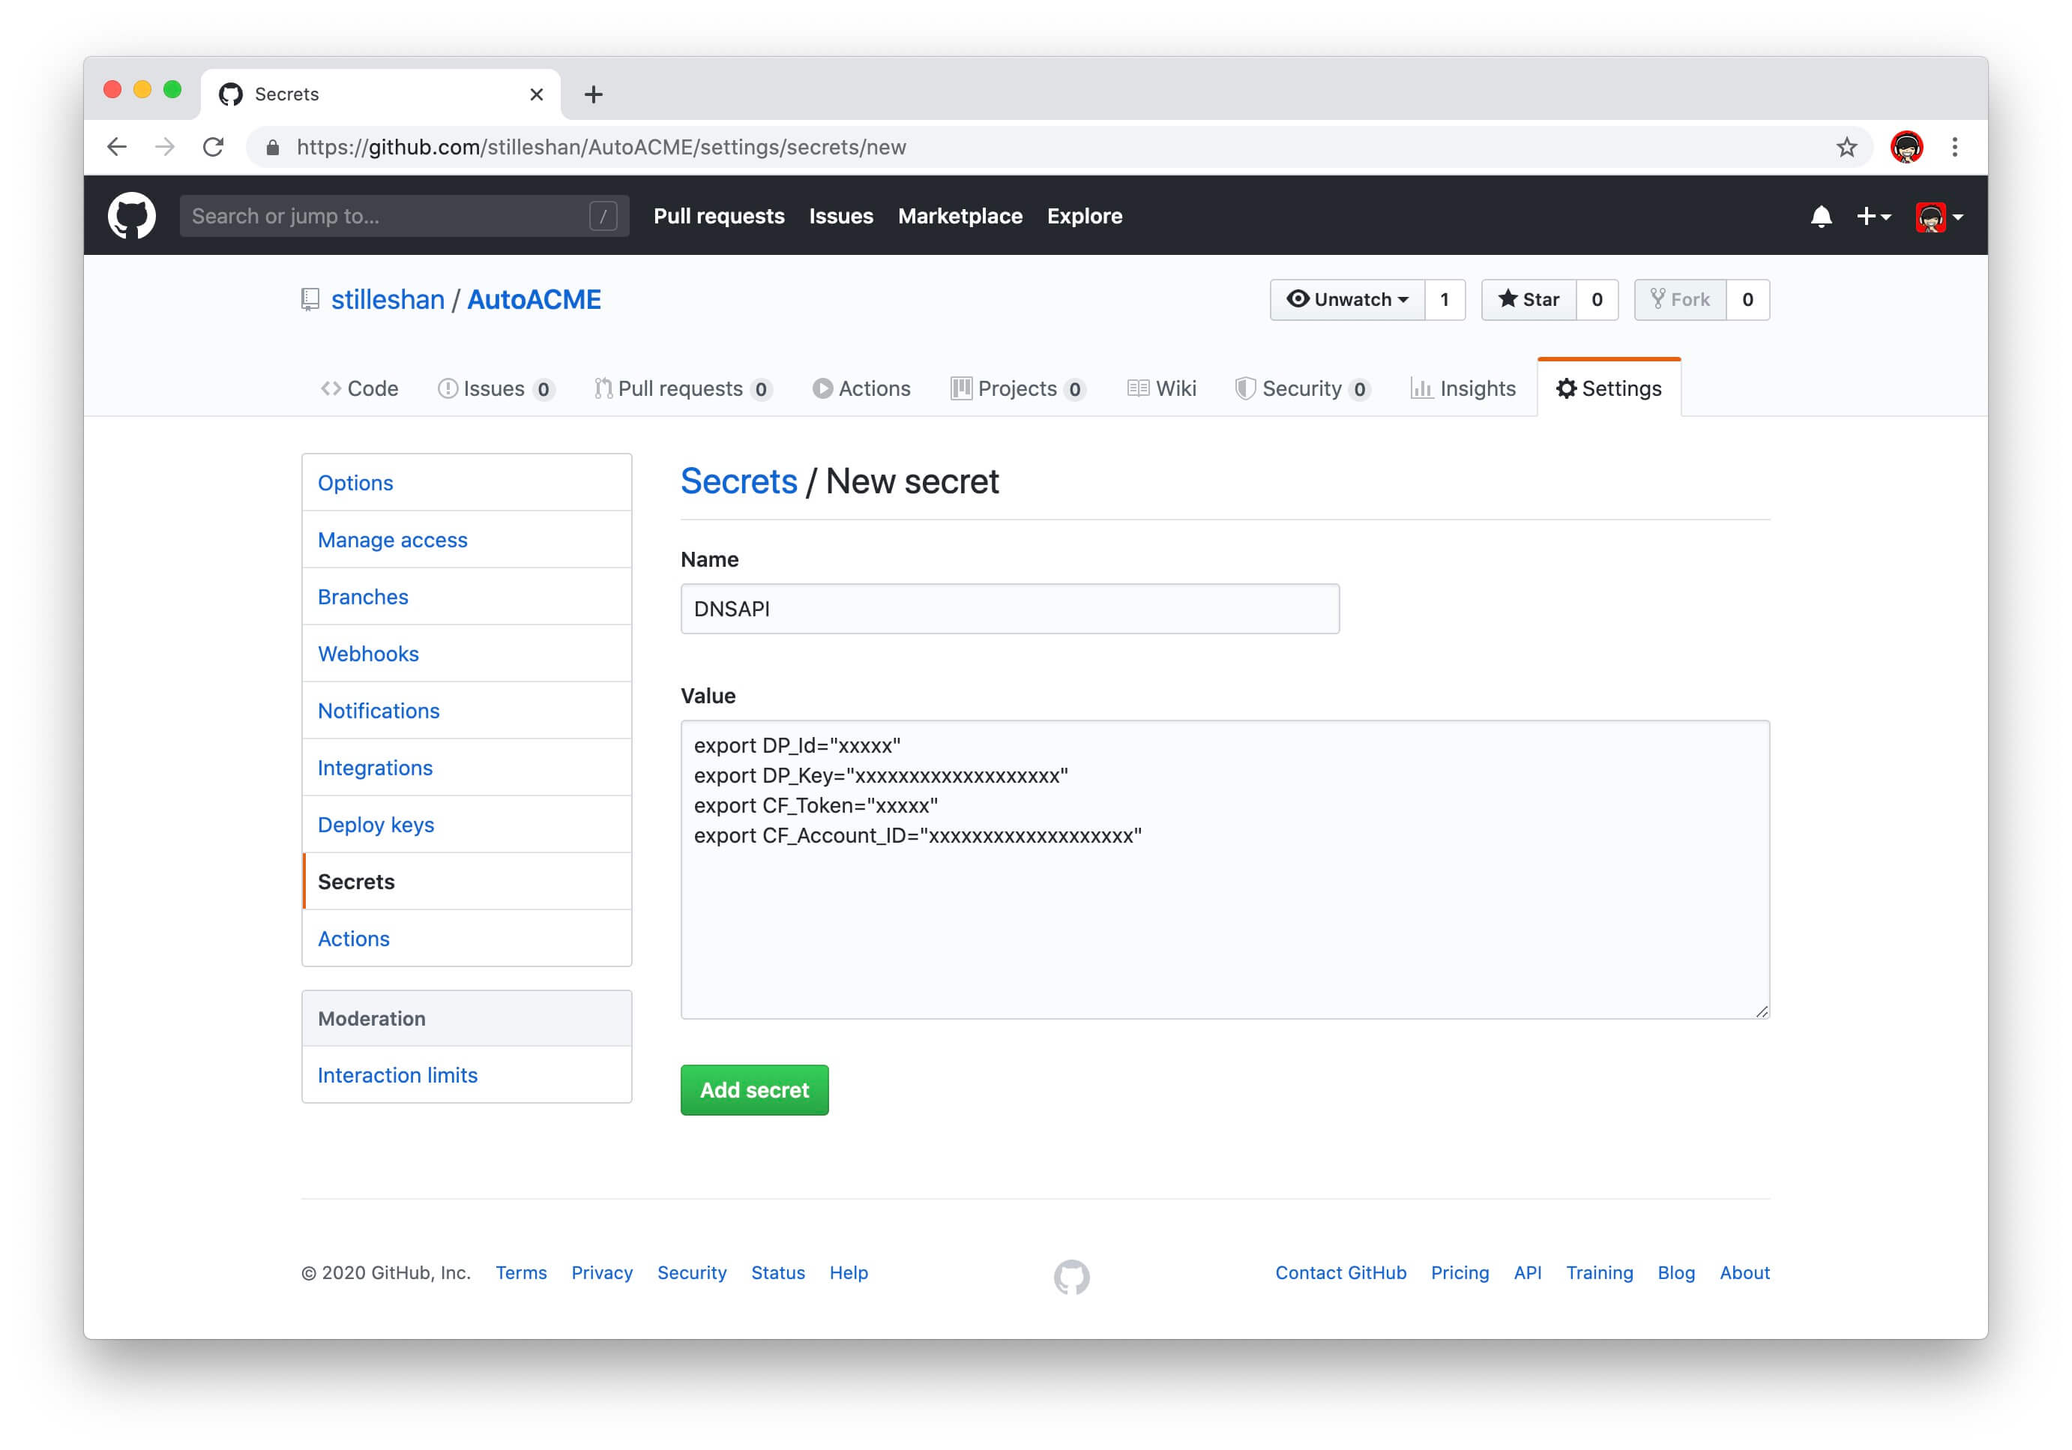The height and width of the screenshot is (1450, 2072).
Task: Open Webhooks settings
Action: (466, 653)
